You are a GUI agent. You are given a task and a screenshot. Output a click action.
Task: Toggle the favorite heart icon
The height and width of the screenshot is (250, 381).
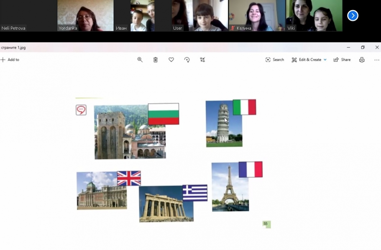pos(171,60)
